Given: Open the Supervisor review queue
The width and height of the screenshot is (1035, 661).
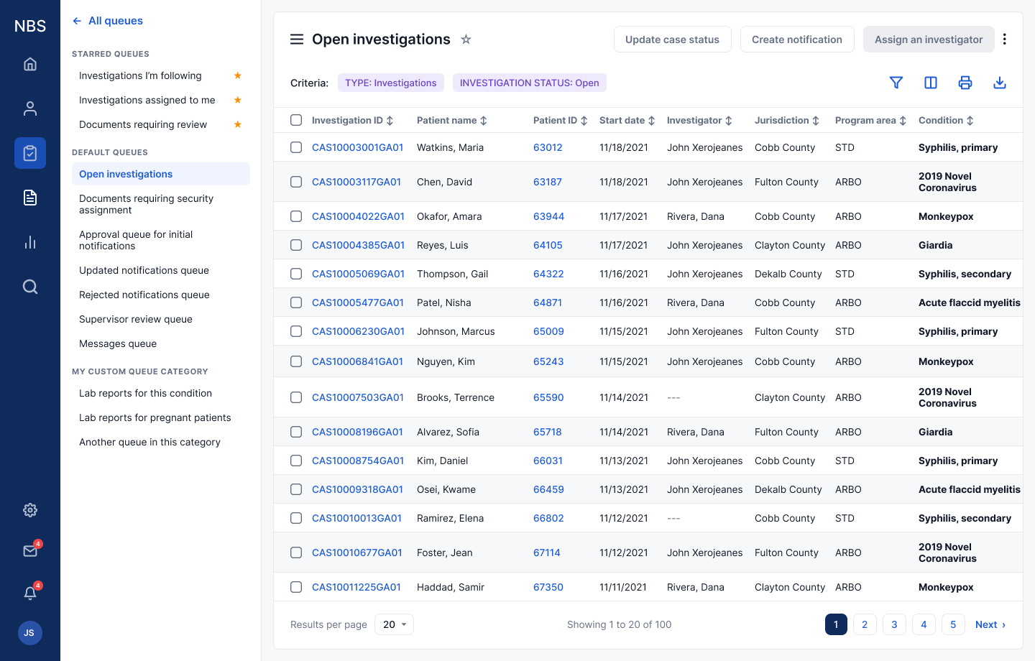Looking at the screenshot, I should 136,319.
